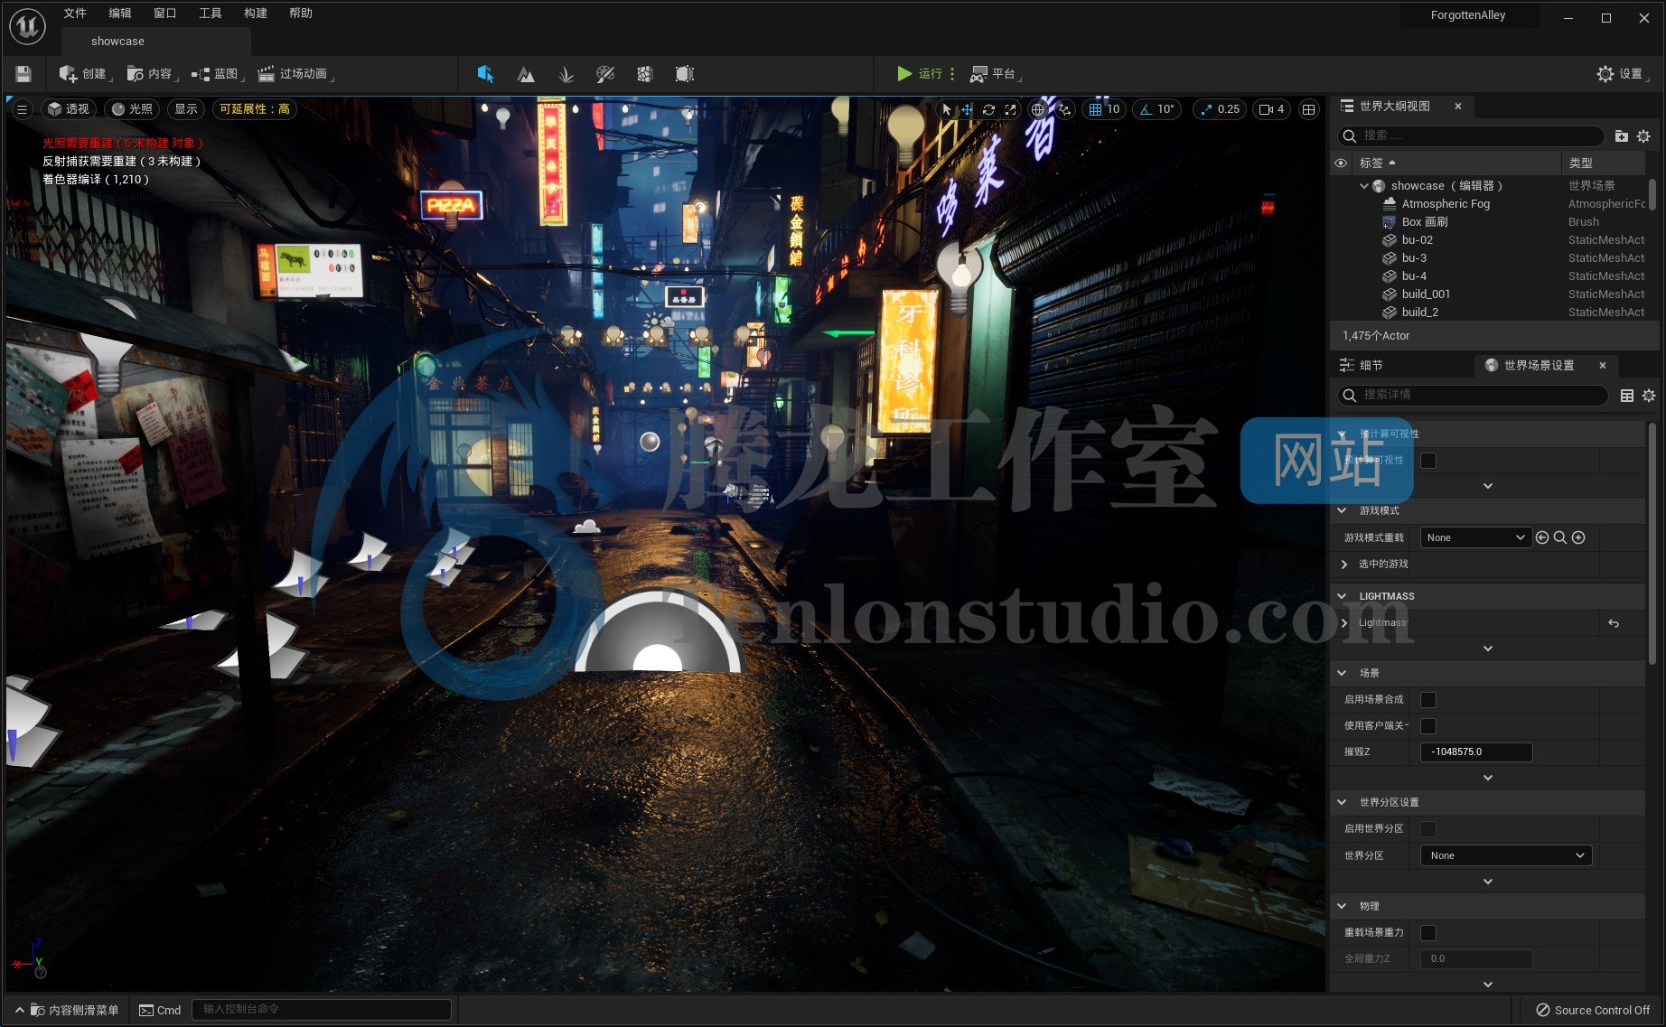The height and width of the screenshot is (1027, 1666).
Task: Select the rotate transform gizmo tool
Action: coord(988,109)
